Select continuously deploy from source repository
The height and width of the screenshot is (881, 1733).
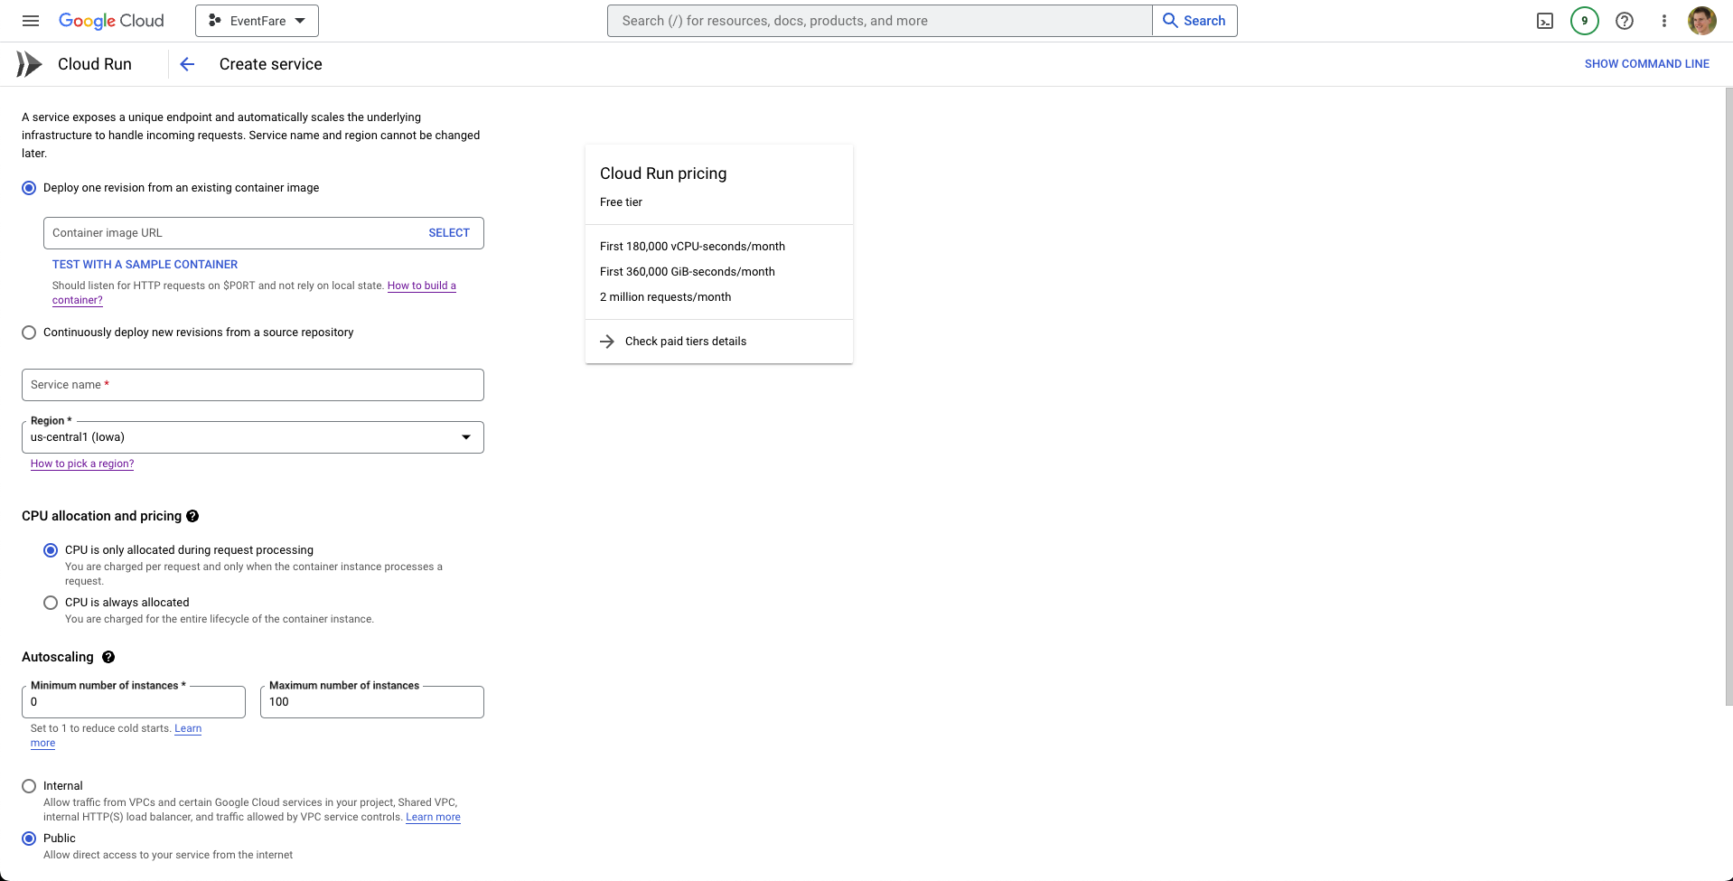[29, 333]
